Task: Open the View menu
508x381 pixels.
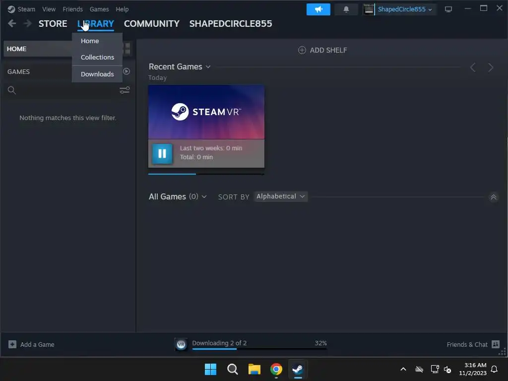Action: pyautogui.click(x=49, y=9)
